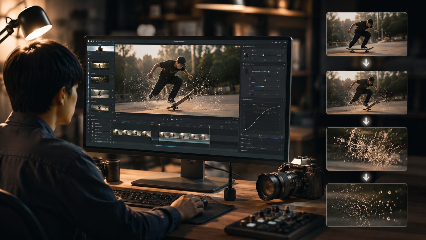Image resolution: width=426 pixels, height=240 pixels.
Task: Click the orange out-point marker at selected clip's end
Action: pos(210,127)
